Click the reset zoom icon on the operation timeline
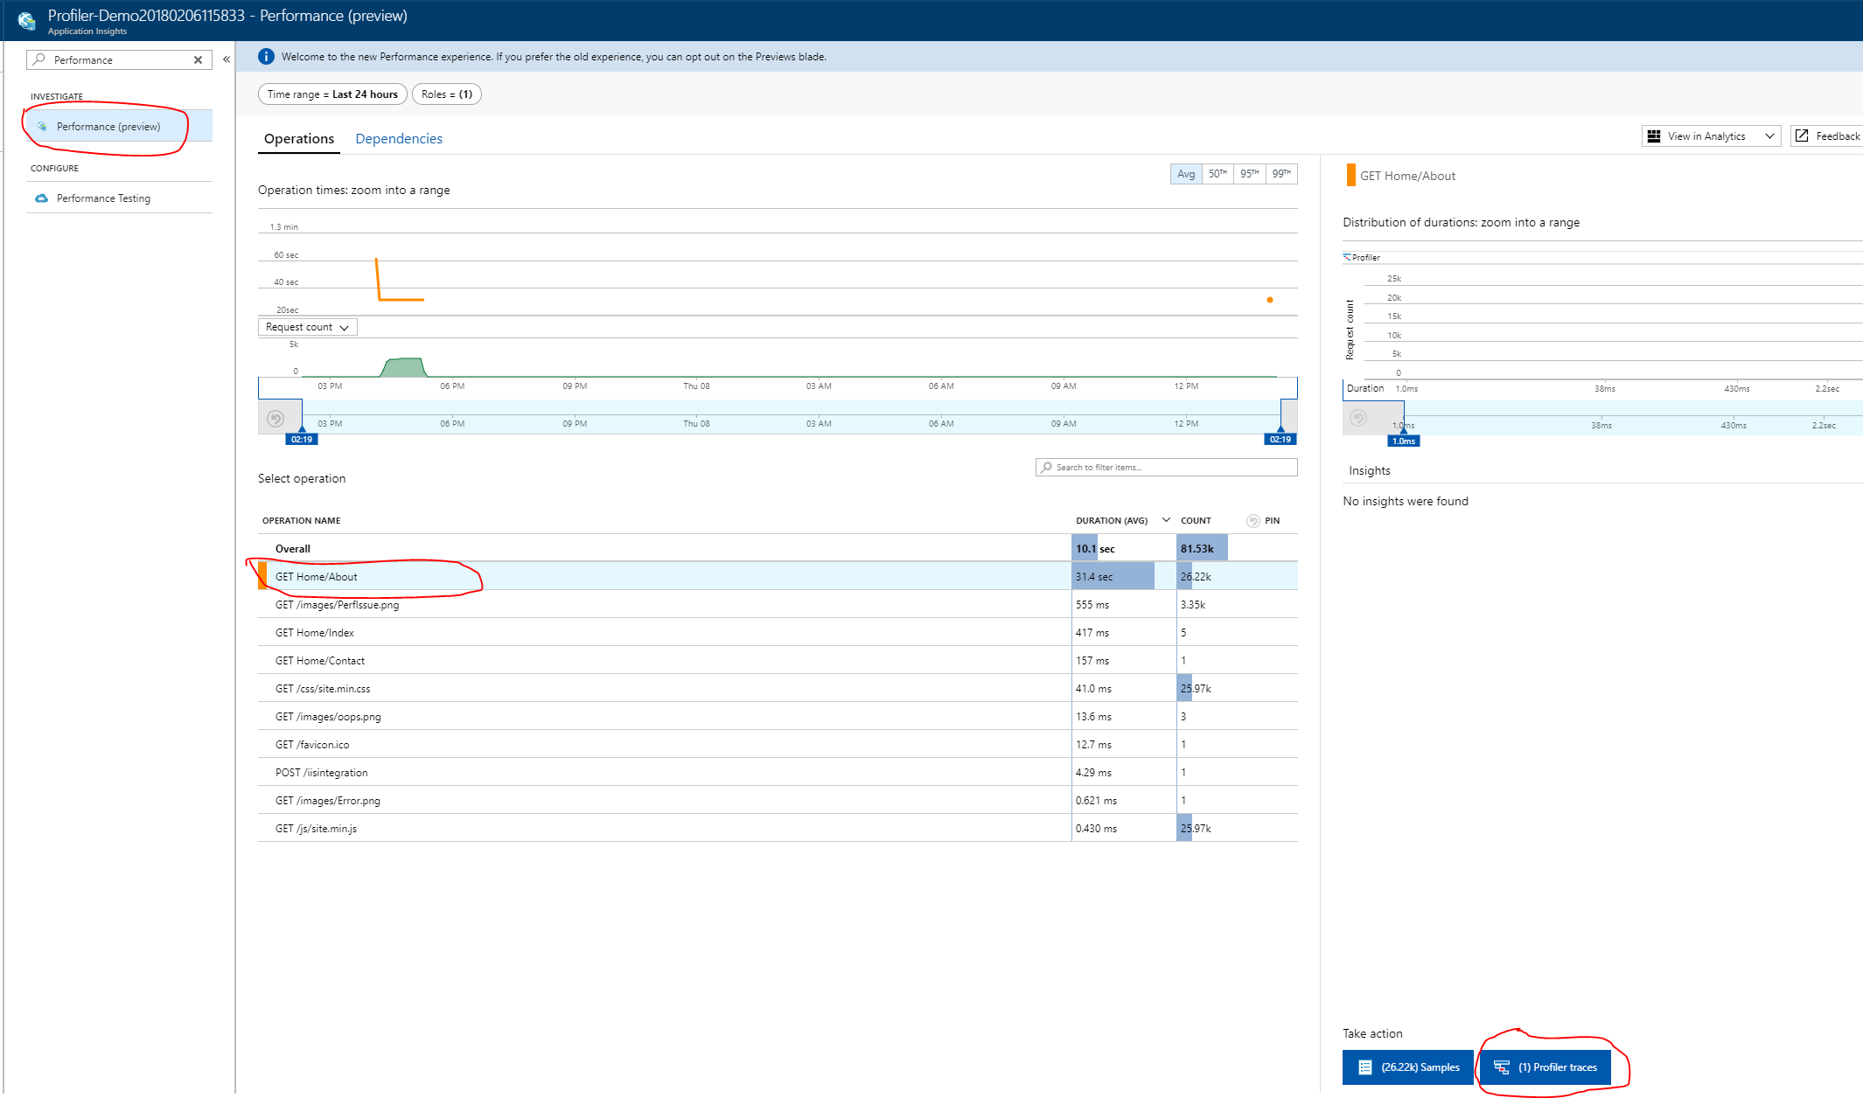This screenshot has height=1098, width=1863. tap(276, 419)
